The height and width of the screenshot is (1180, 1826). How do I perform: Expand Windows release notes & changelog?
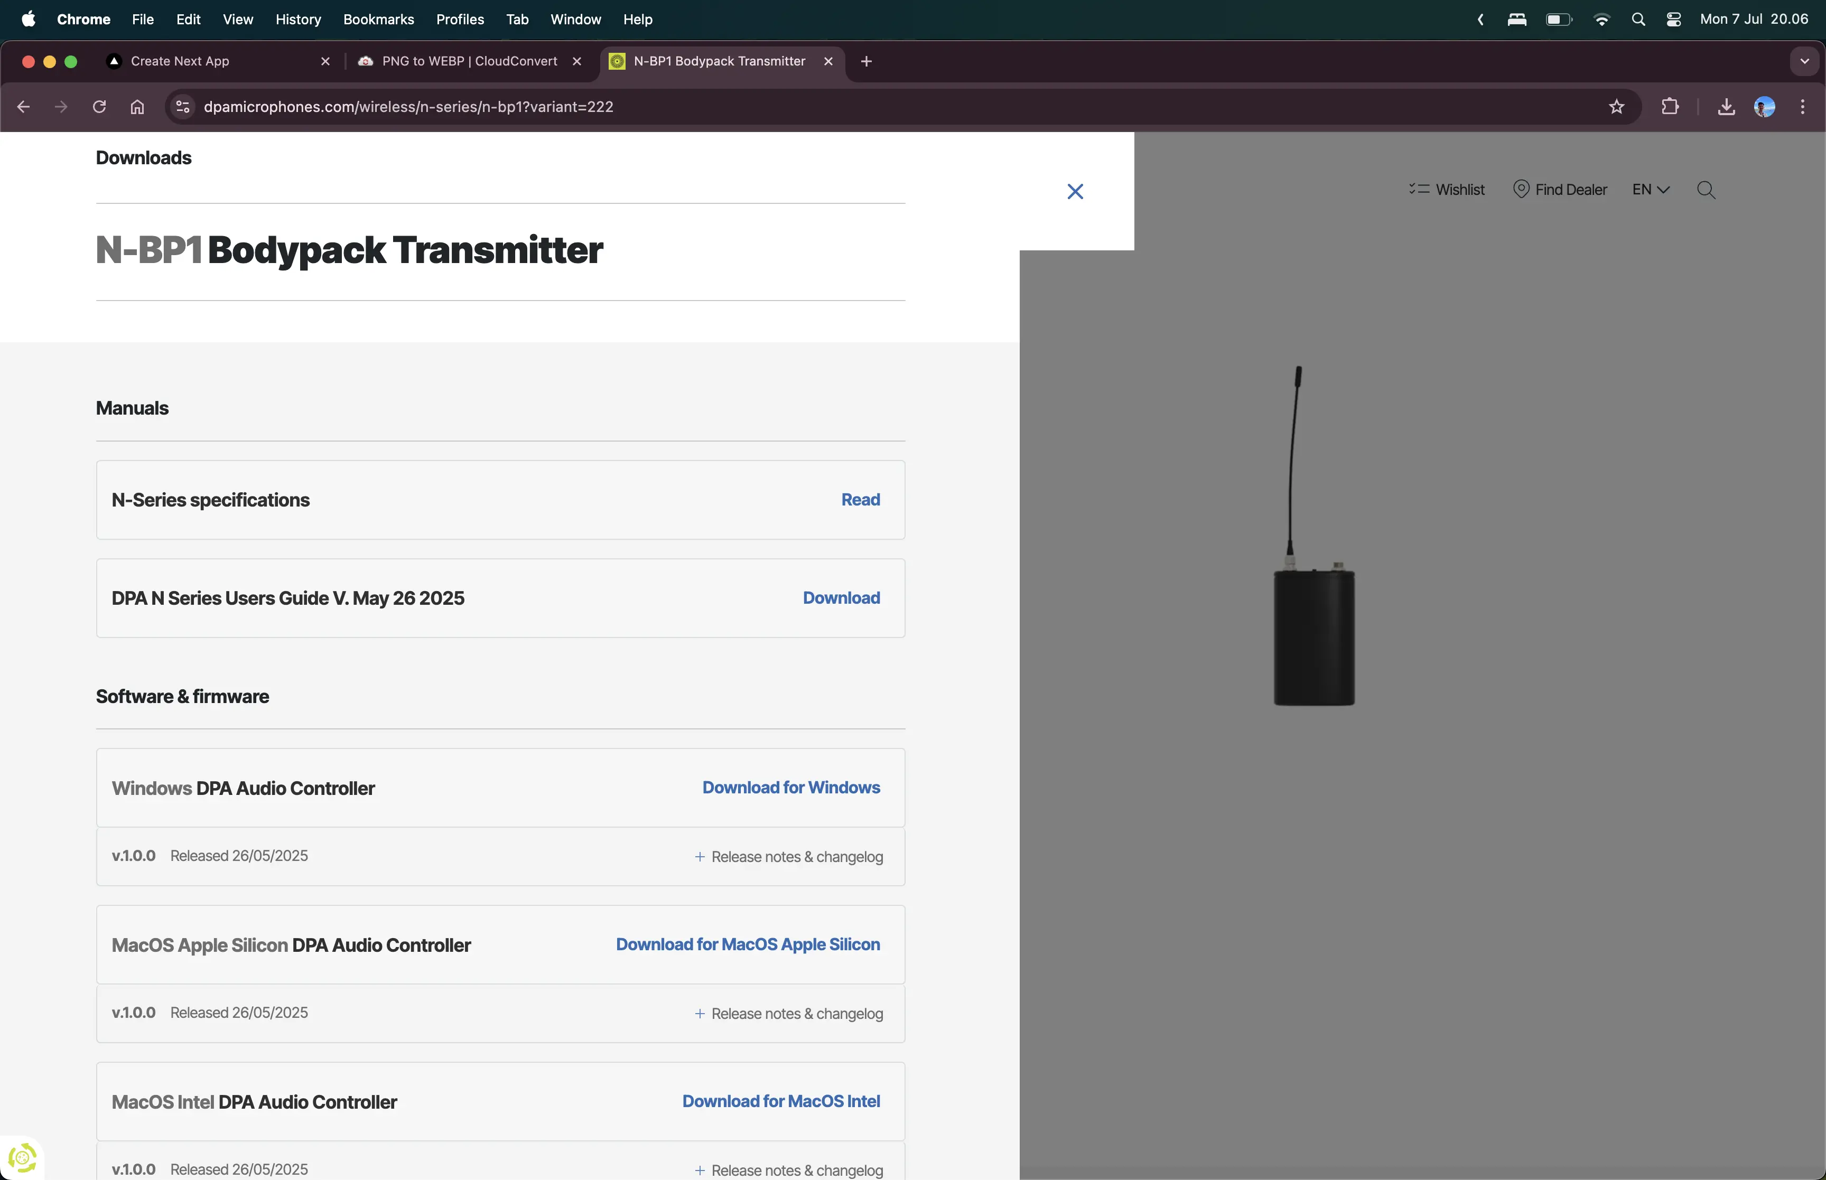(x=788, y=857)
